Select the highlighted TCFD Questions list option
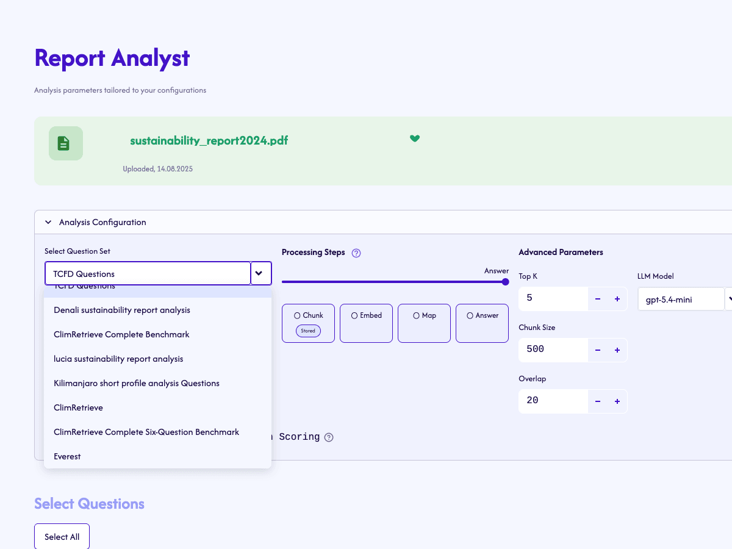The height and width of the screenshot is (549, 732). [157, 291]
